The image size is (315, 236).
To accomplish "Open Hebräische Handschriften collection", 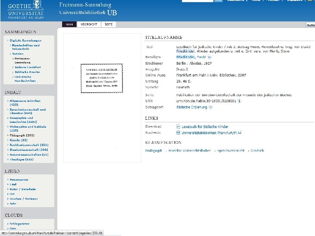I will tap(25, 79).
